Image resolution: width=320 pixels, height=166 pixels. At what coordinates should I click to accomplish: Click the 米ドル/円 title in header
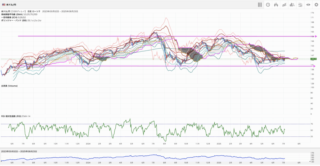[12, 5]
